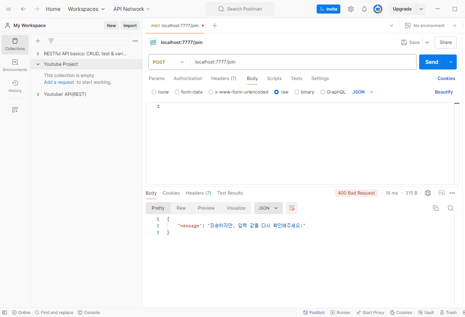465x317 pixels.
Task: Expand RESTful API basics collection
Action: pyautogui.click(x=38, y=54)
